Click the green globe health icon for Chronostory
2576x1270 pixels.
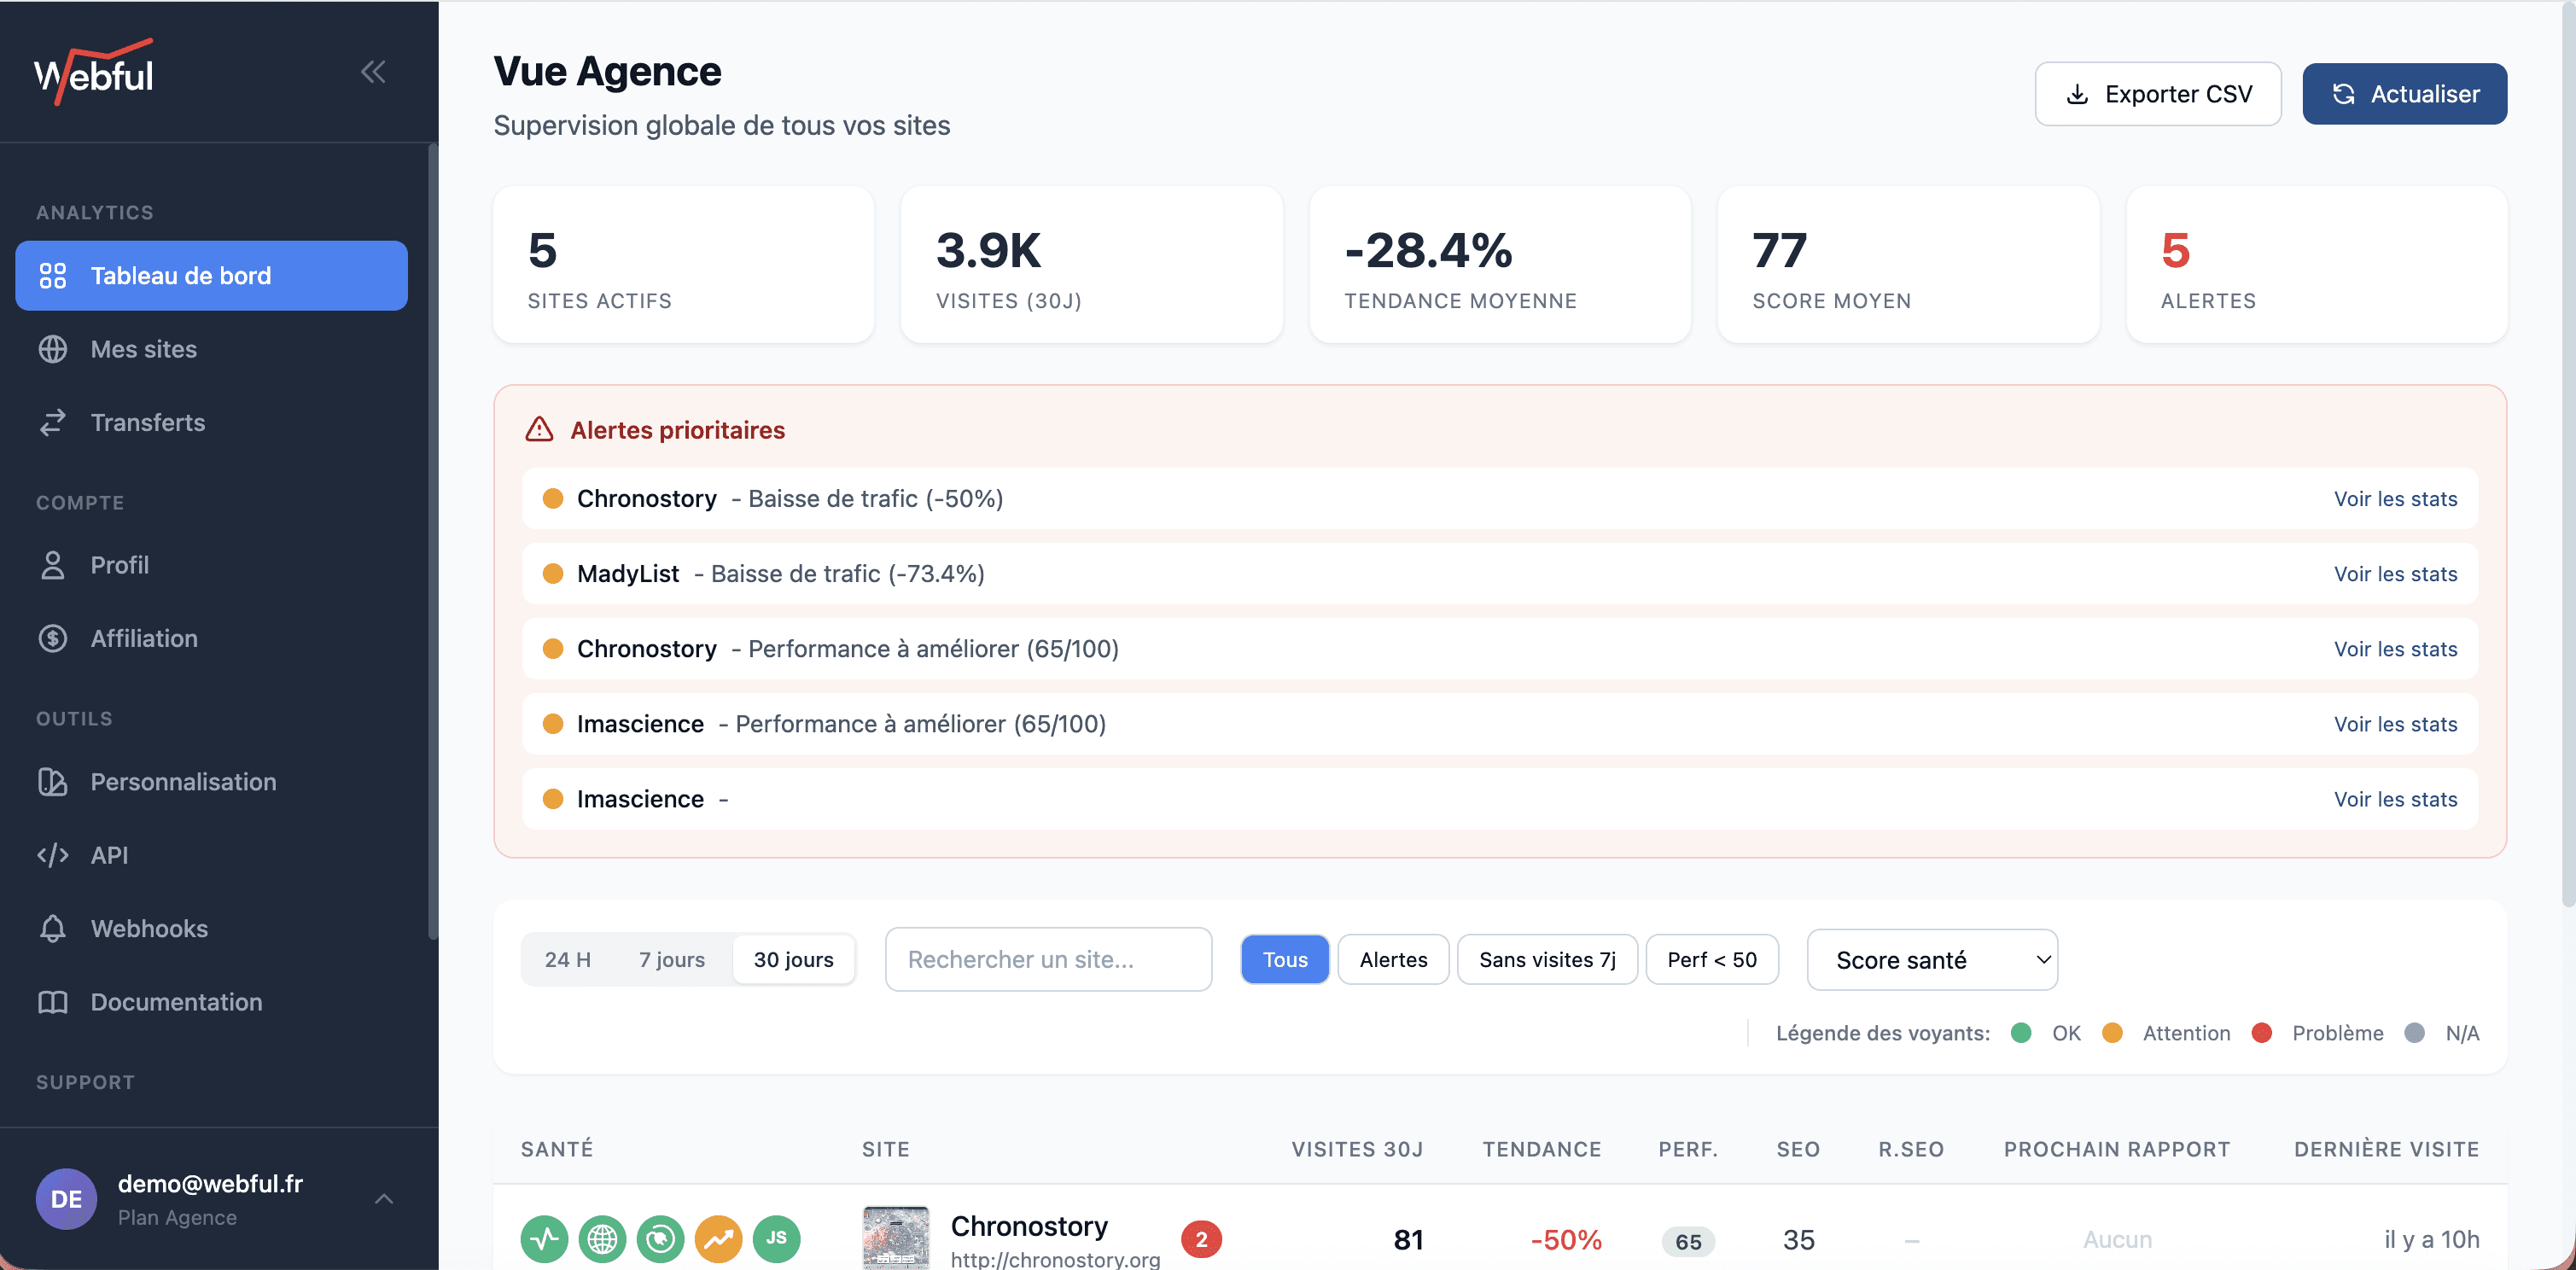click(x=602, y=1239)
